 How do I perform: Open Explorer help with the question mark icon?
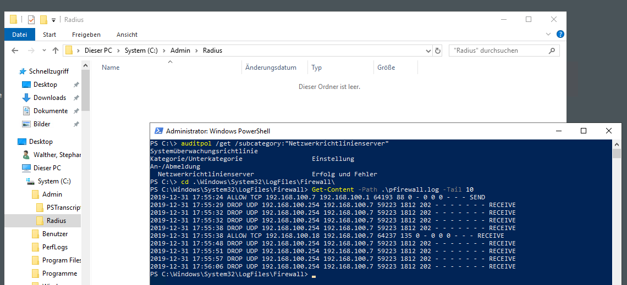[x=560, y=35]
